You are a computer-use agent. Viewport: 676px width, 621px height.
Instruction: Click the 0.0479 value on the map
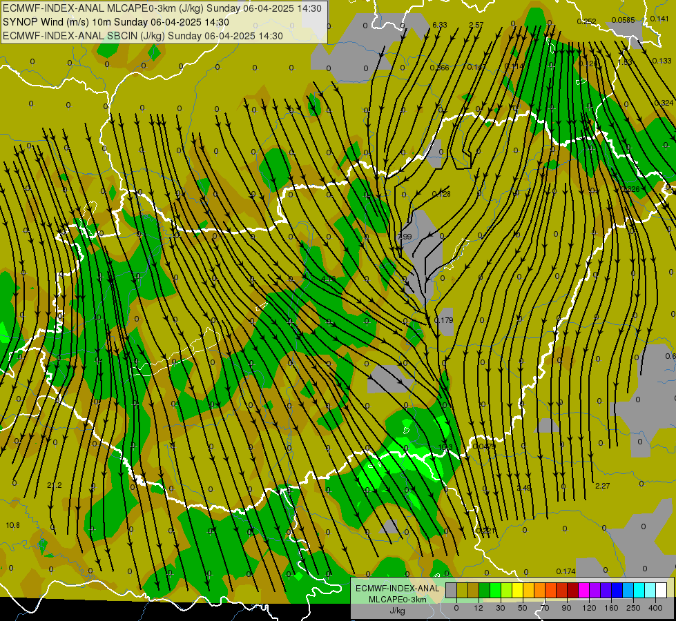pos(484,446)
